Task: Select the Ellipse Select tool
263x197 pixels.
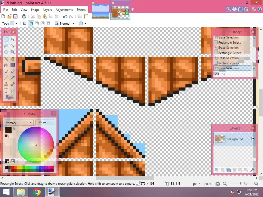Action: coord(6,52)
